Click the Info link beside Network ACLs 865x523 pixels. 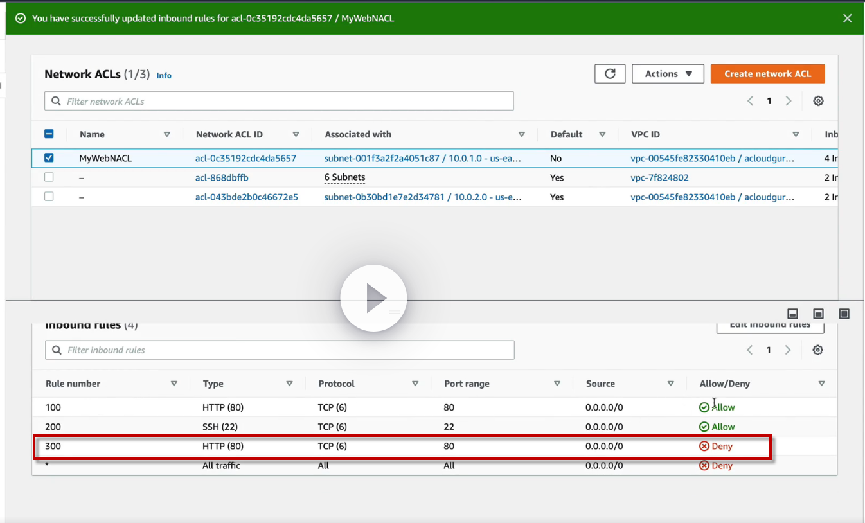[164, 75]
